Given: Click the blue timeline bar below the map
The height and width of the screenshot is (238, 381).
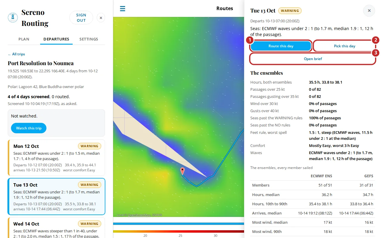Looking at the screenshot, I should 179,224.
